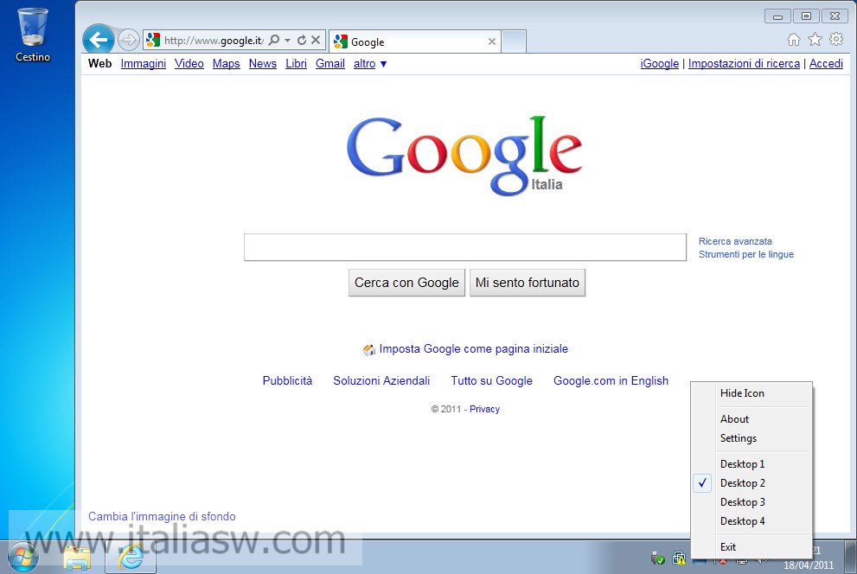Open Favorites with the star icon
Viewport: 857px width, 574px height.
(x=815, y=39)
